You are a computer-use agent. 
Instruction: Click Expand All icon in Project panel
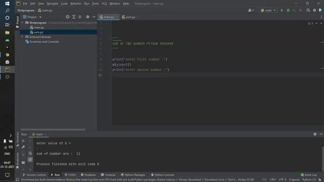coord(73,17)
